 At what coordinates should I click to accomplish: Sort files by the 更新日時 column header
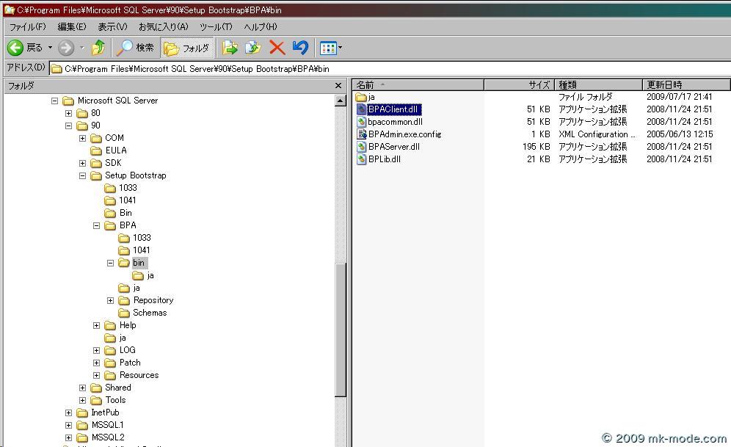pyautogui.click(x=663, y=84)
